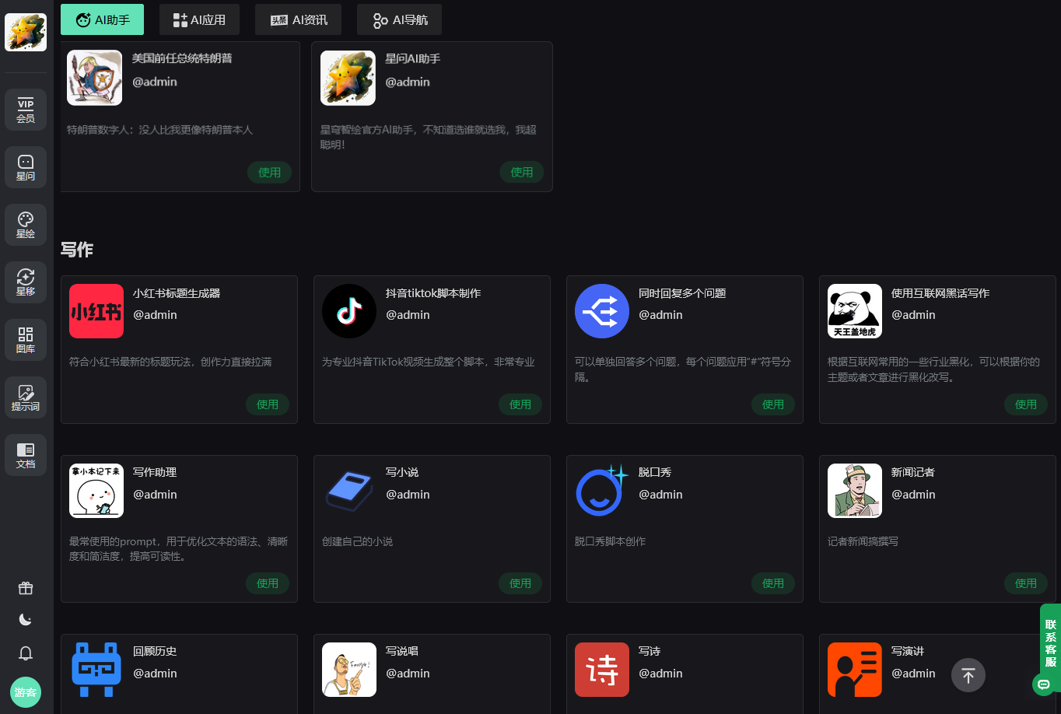Viewport: 1061px width, 714px height.
Task: Open 文档 documents in sidebar
Action: tap(26, 455)
